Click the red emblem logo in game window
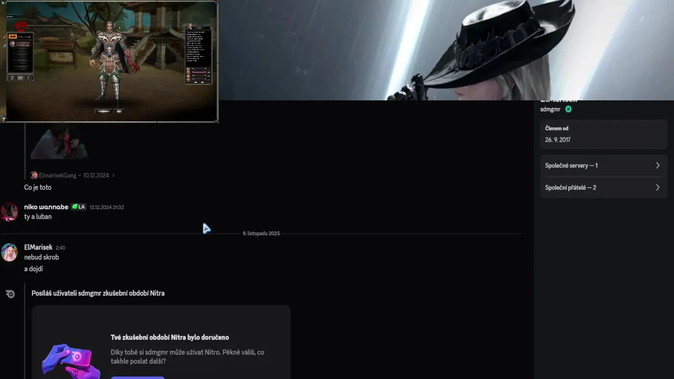674x379 pixels. pyautogui.click(x=21, y=26)
